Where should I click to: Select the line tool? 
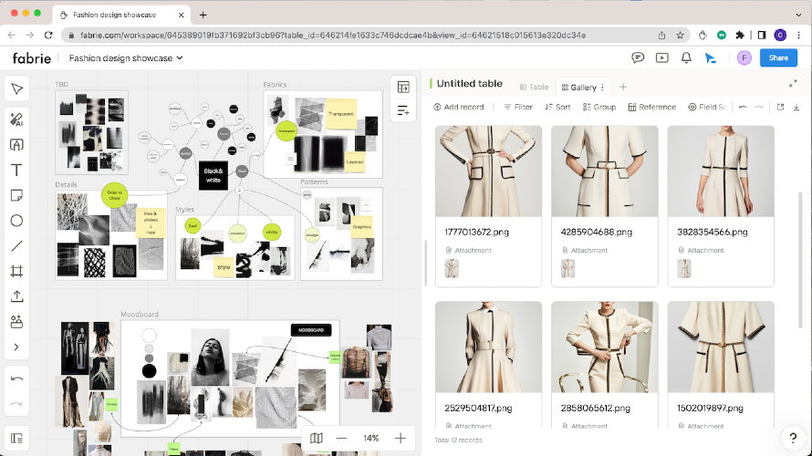(x=16, y=246)
